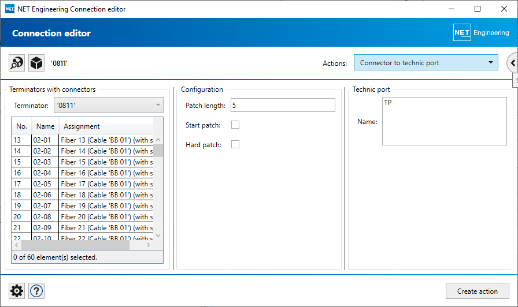Click the vertical scrollbar thumb in connector list
The width and height of the screenshot is (518, 307).
click(x=158, y=151)
